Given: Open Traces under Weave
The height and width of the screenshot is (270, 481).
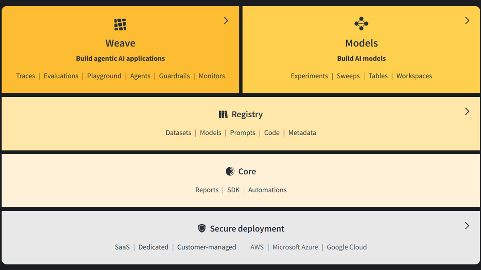Looking at the screenshot, I should click(26, 76).
